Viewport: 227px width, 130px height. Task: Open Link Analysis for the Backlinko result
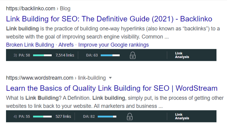tap(182, 55)
